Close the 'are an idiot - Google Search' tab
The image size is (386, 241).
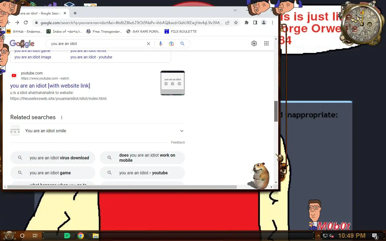click(65, 13)
